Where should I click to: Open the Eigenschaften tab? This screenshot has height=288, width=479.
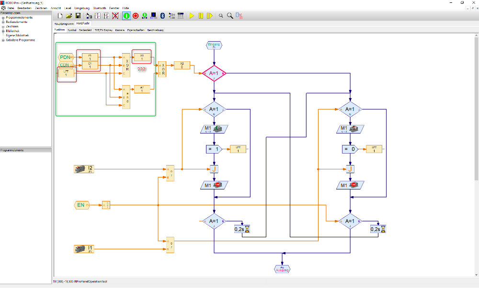(x=136, y=30)
